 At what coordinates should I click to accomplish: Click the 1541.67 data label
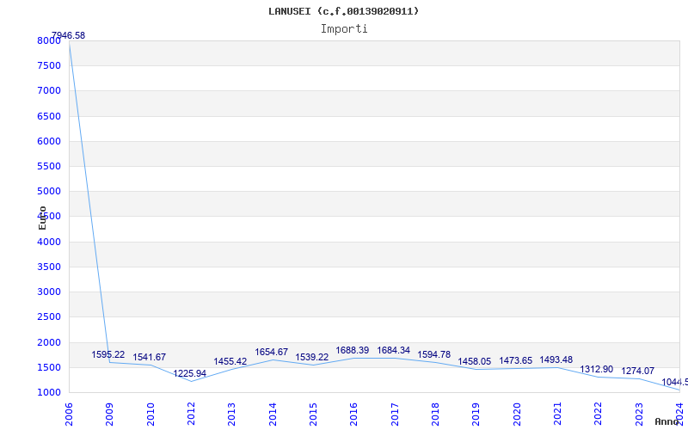[x=149, y=357]
